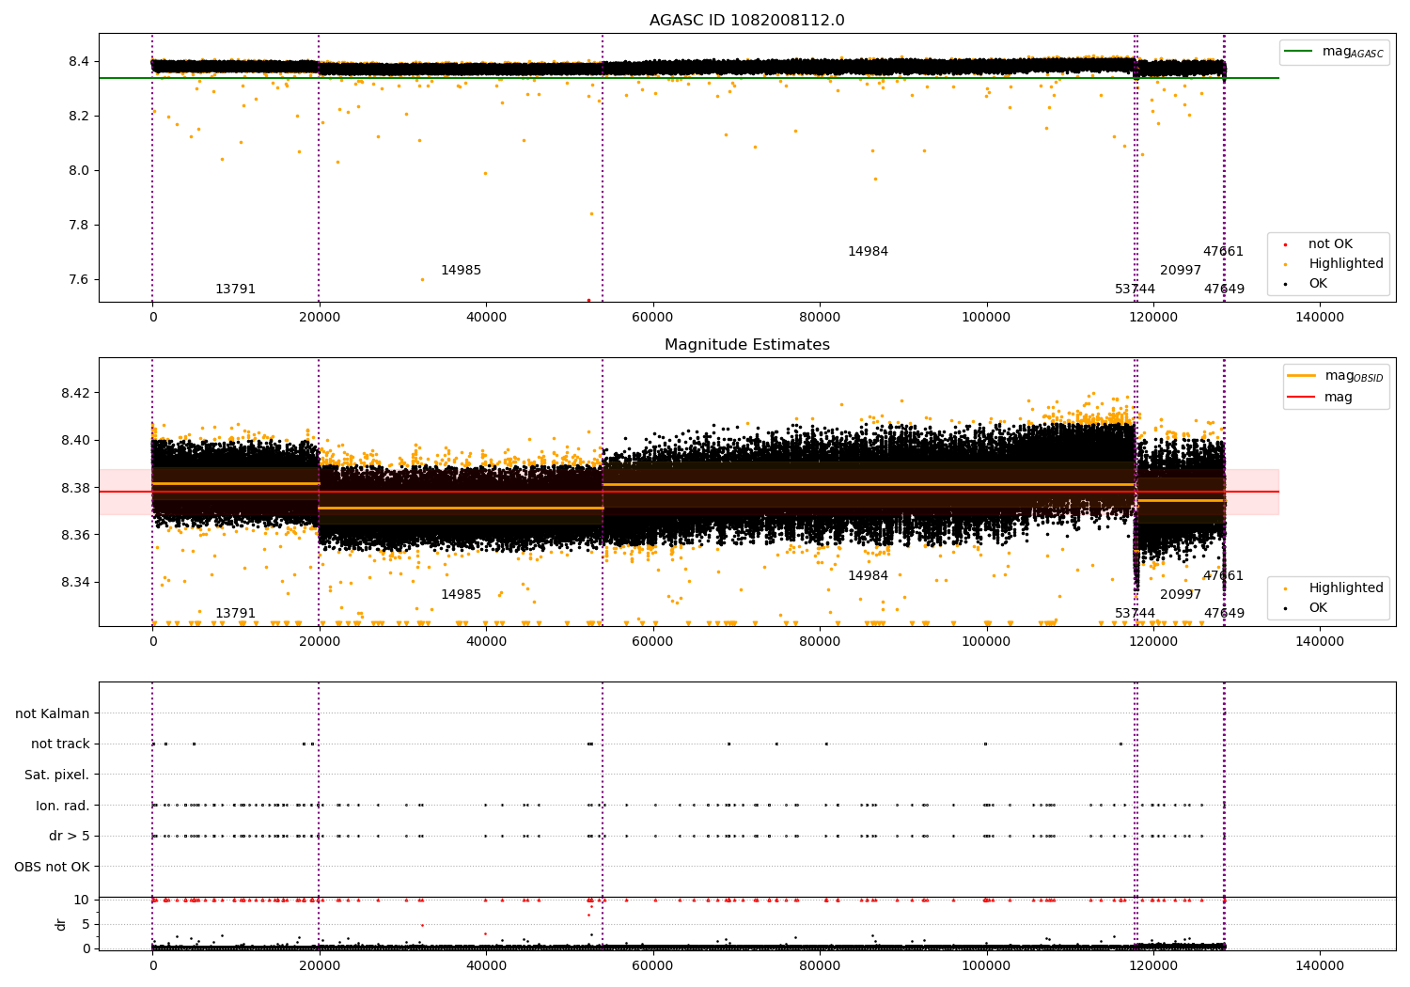Screen dimensions: 1410x987
Task: Click obsid label 14985 in middle plot
Action: [x=461, y=595]
